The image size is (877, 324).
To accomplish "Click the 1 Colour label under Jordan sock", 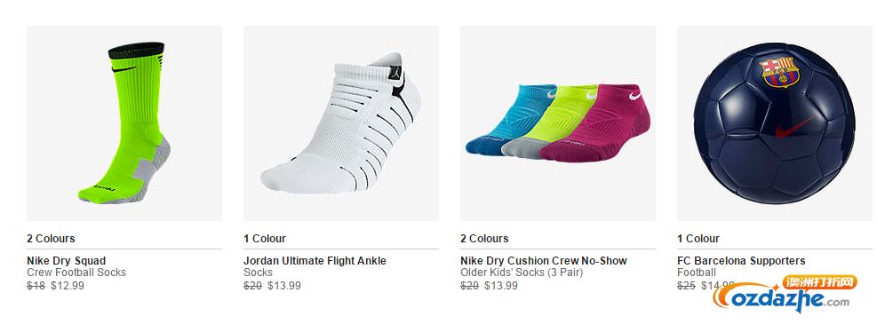I will point(265,239).
